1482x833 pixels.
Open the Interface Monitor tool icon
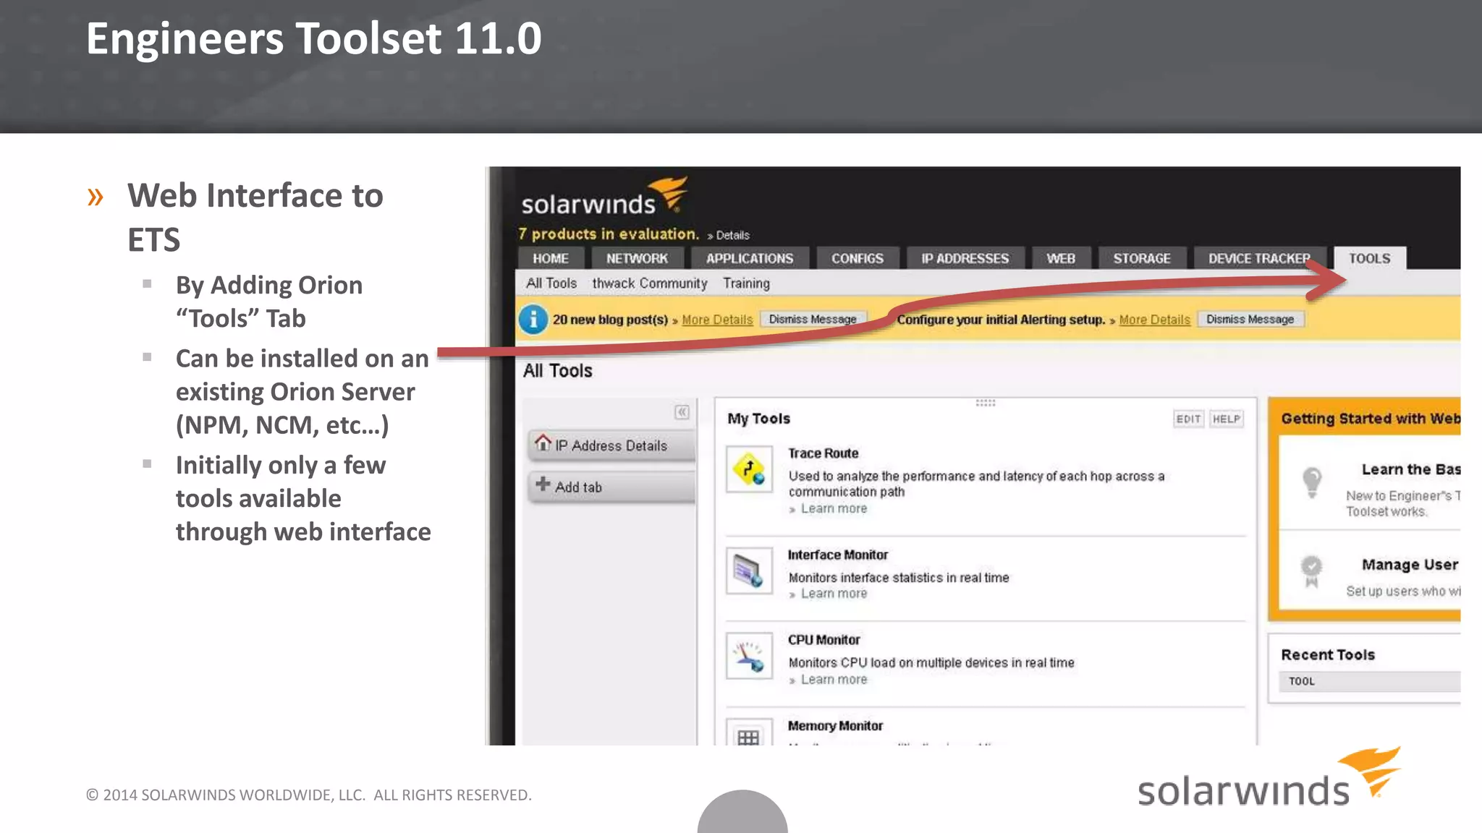(x=749, y=571)
